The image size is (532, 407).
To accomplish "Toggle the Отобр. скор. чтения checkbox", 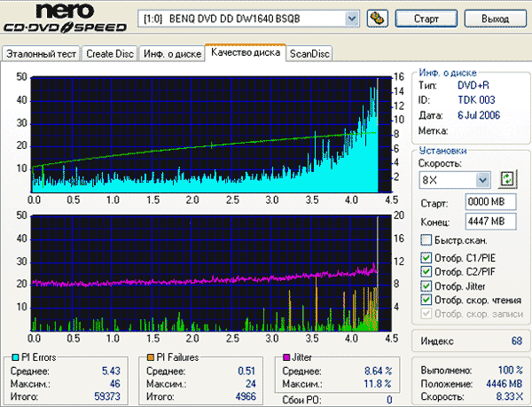I will pyautogui.click(x=426, y=300).
